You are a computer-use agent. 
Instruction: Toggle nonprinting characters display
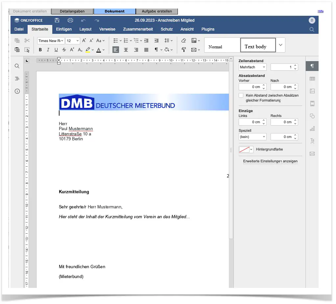[156, 50]
